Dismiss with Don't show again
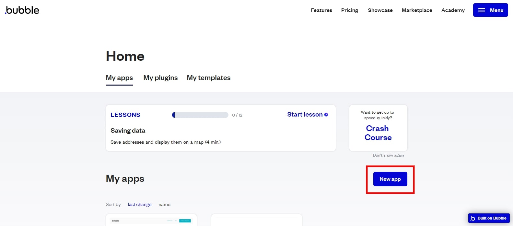The image size is (513, 226). click(388, 155)
